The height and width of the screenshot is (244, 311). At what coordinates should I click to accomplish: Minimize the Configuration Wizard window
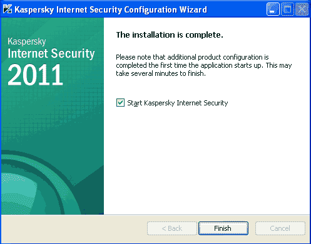(273, 9)
